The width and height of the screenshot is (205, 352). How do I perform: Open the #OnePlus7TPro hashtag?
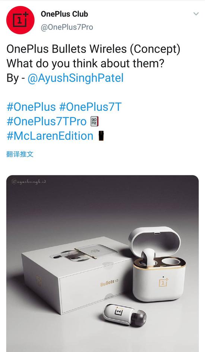pyautogui.click(x=47, y=121)
